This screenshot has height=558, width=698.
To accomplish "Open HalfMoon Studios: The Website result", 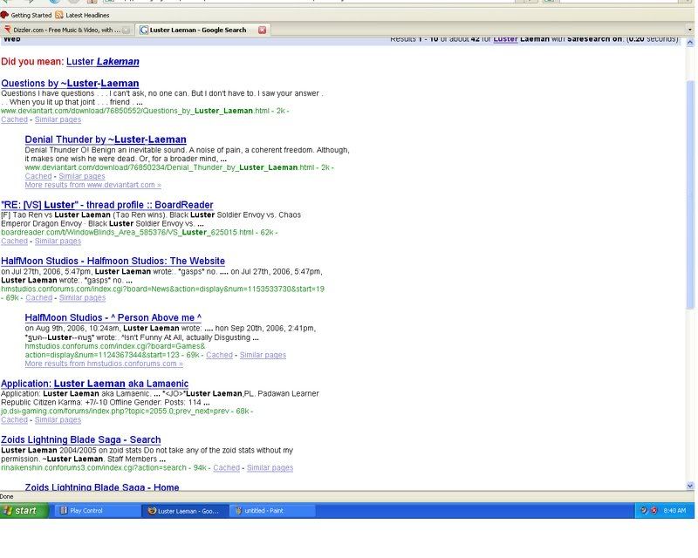I will coord(113,262).
